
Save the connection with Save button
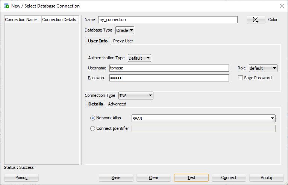coord(116,177)
